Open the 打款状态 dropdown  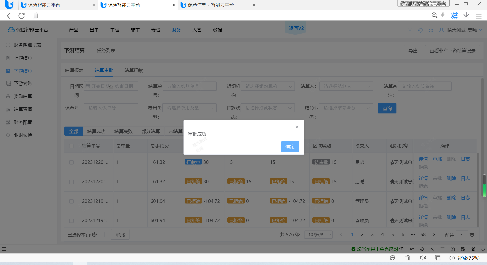coord(268,108)
